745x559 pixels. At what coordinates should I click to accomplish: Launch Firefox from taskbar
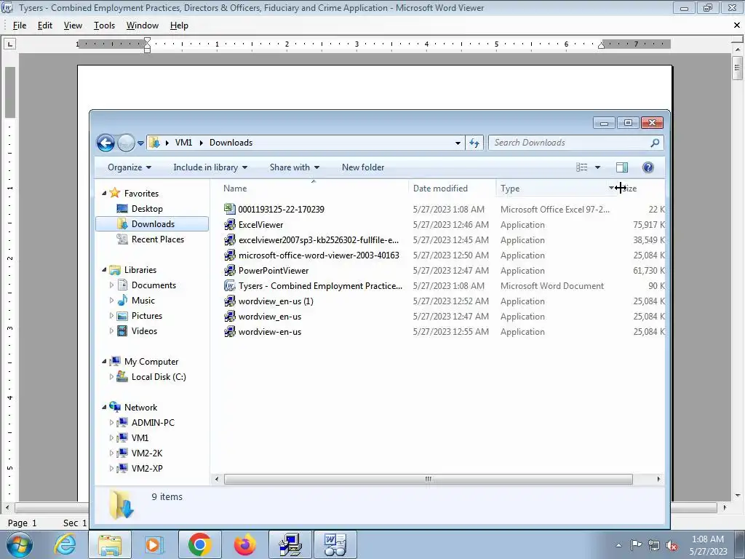pos(244,544)
